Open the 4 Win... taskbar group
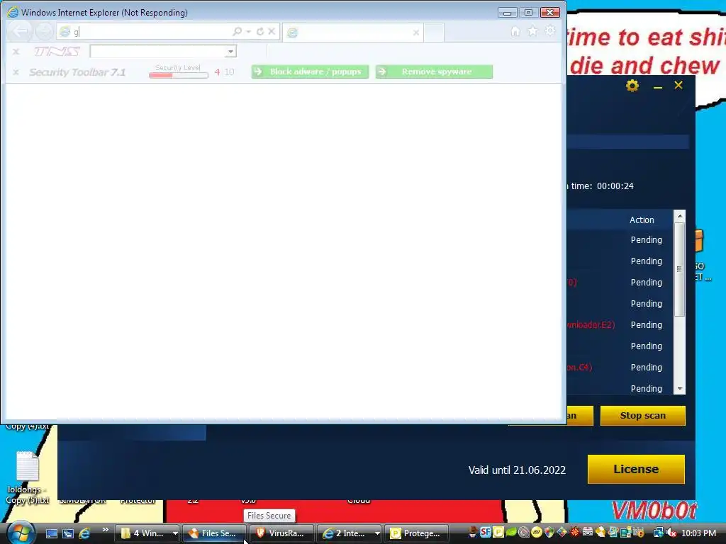This screenshot has width=726, height=544. tap(143, 533)
